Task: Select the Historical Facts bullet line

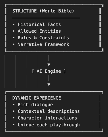Action: click(x=37, y=24)
